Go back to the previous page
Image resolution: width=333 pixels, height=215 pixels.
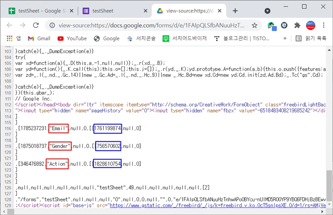10,25
